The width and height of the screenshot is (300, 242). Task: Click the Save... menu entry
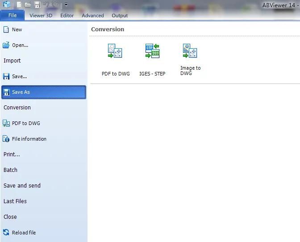point(44,76)
